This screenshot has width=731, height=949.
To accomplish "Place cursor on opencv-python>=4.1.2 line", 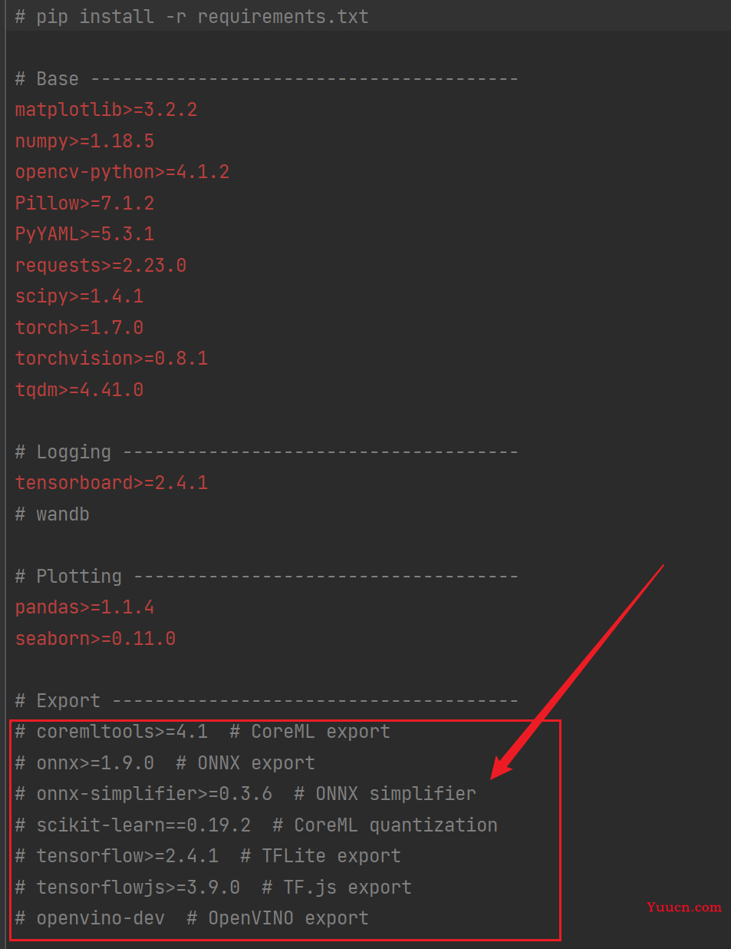I will tap(122, 172).
